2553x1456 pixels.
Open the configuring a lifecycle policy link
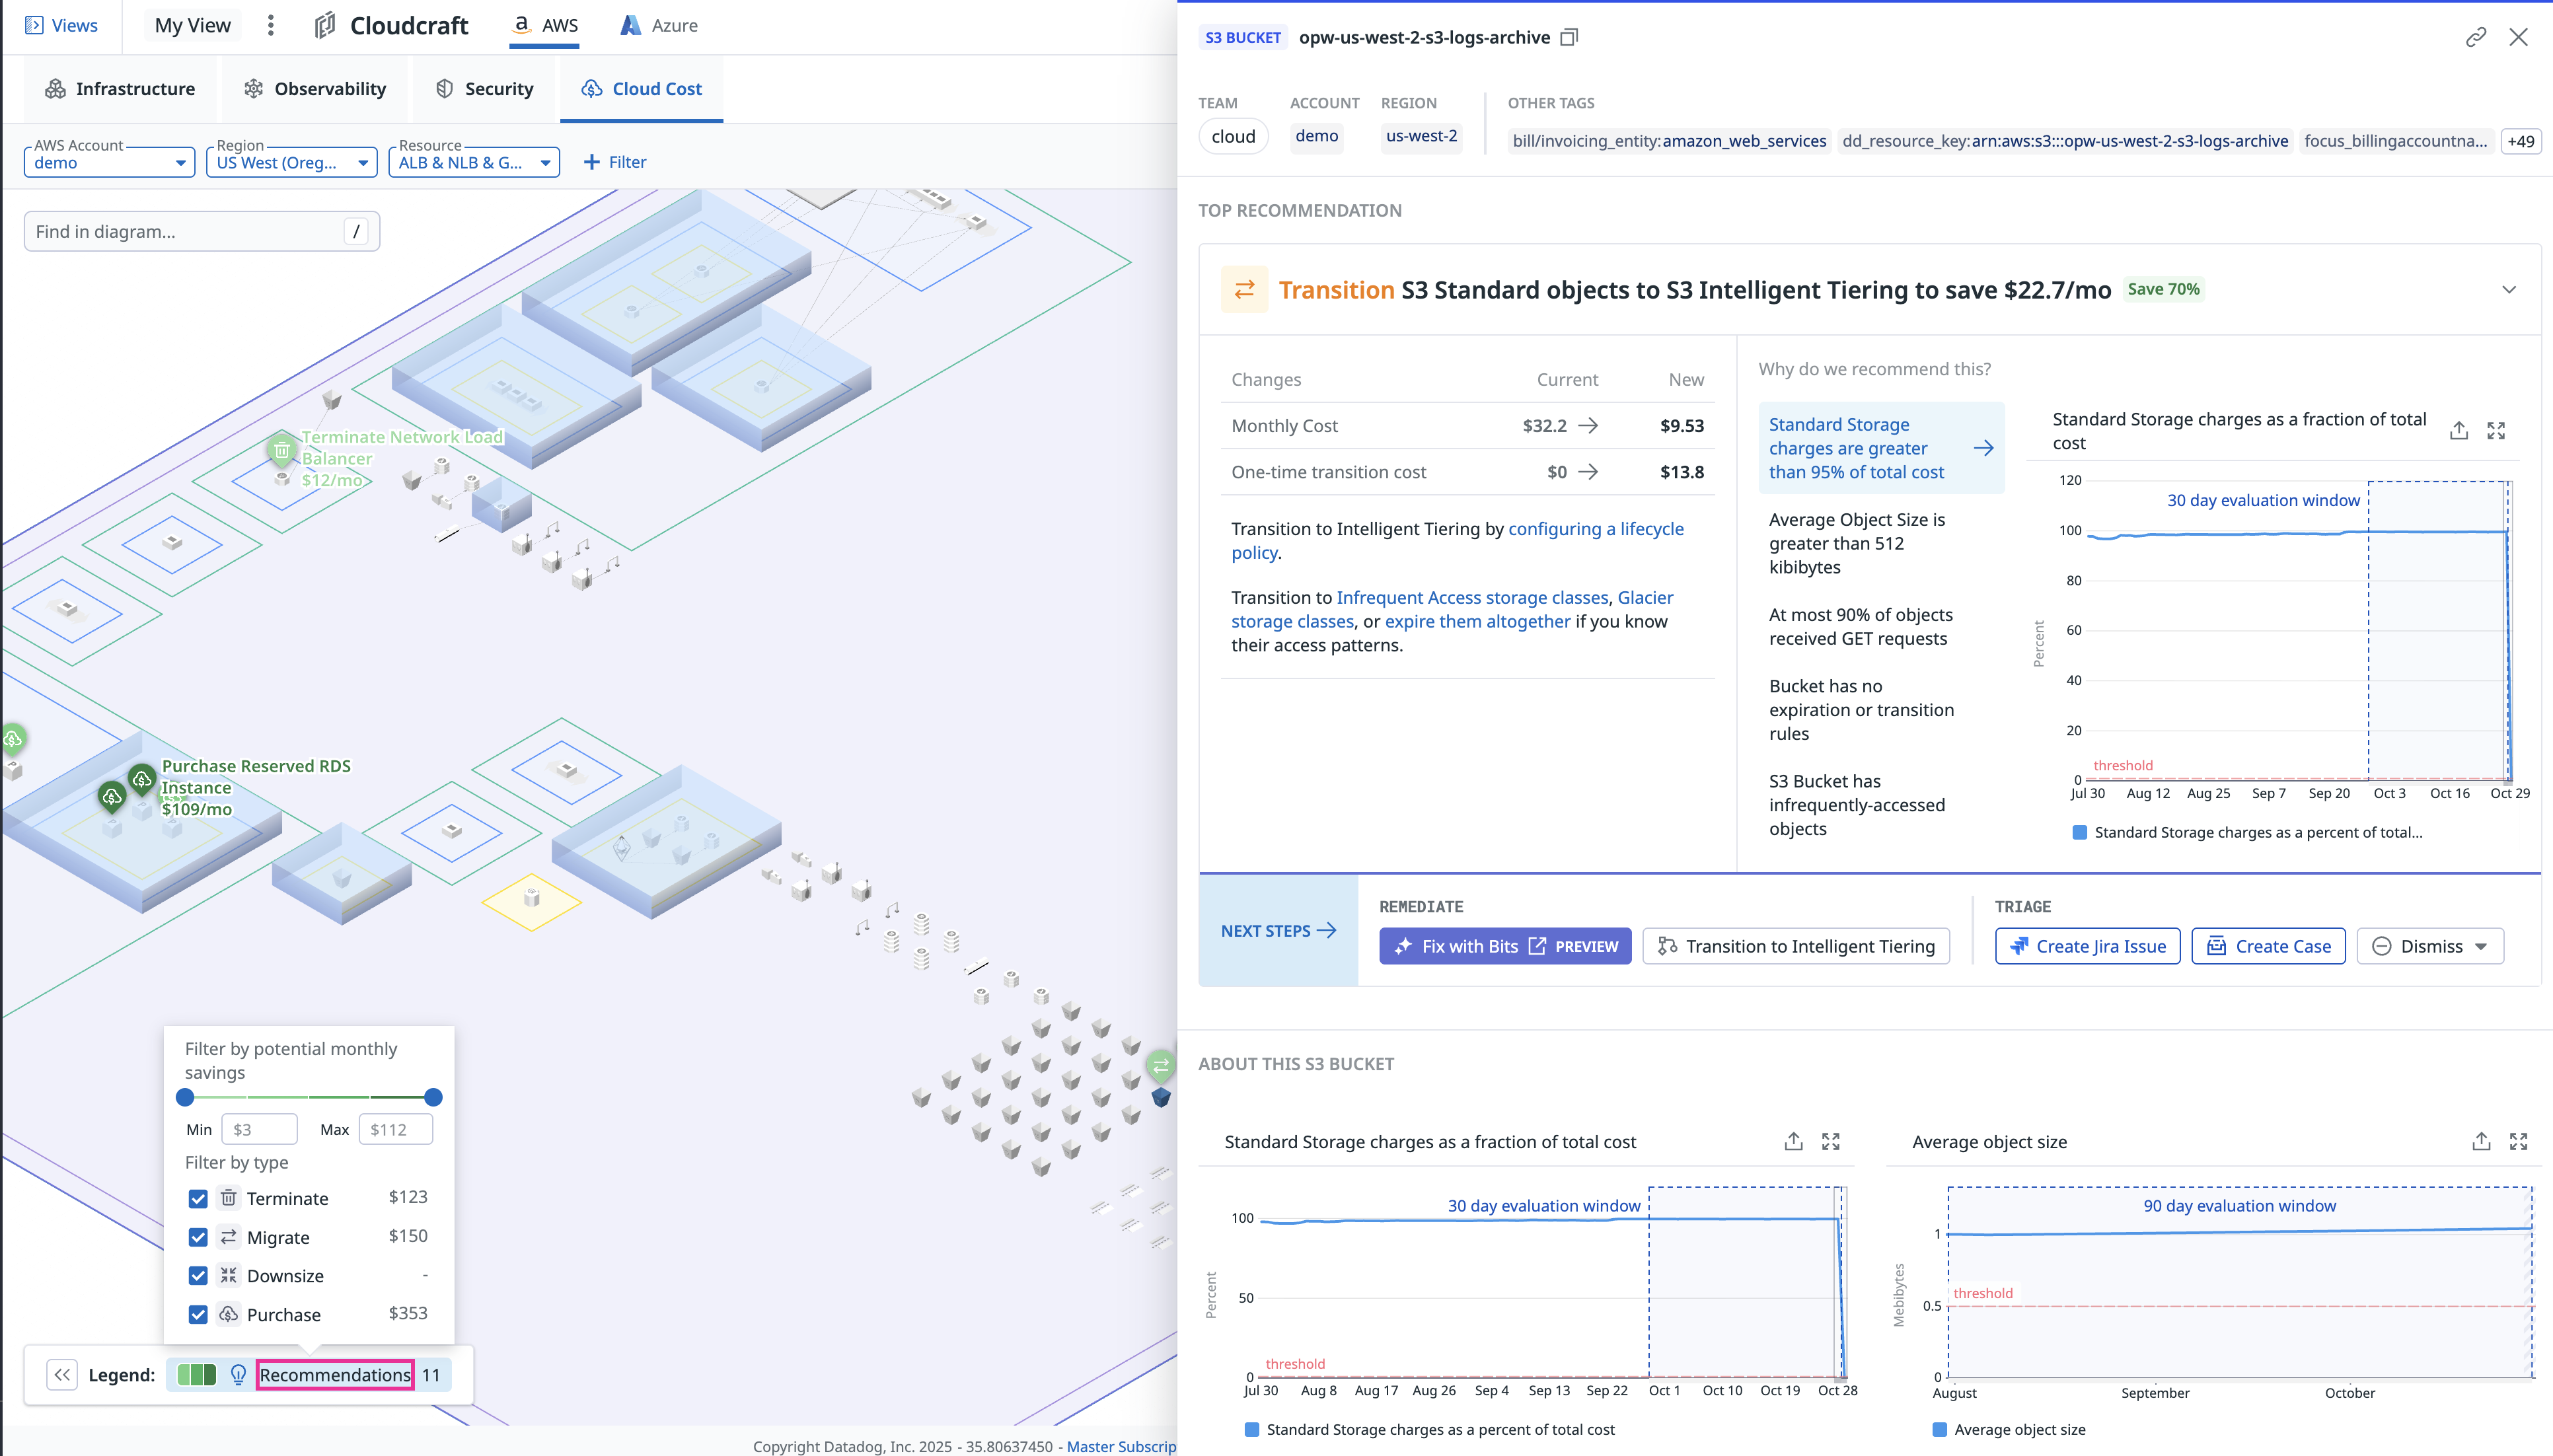pos(1595,529)
